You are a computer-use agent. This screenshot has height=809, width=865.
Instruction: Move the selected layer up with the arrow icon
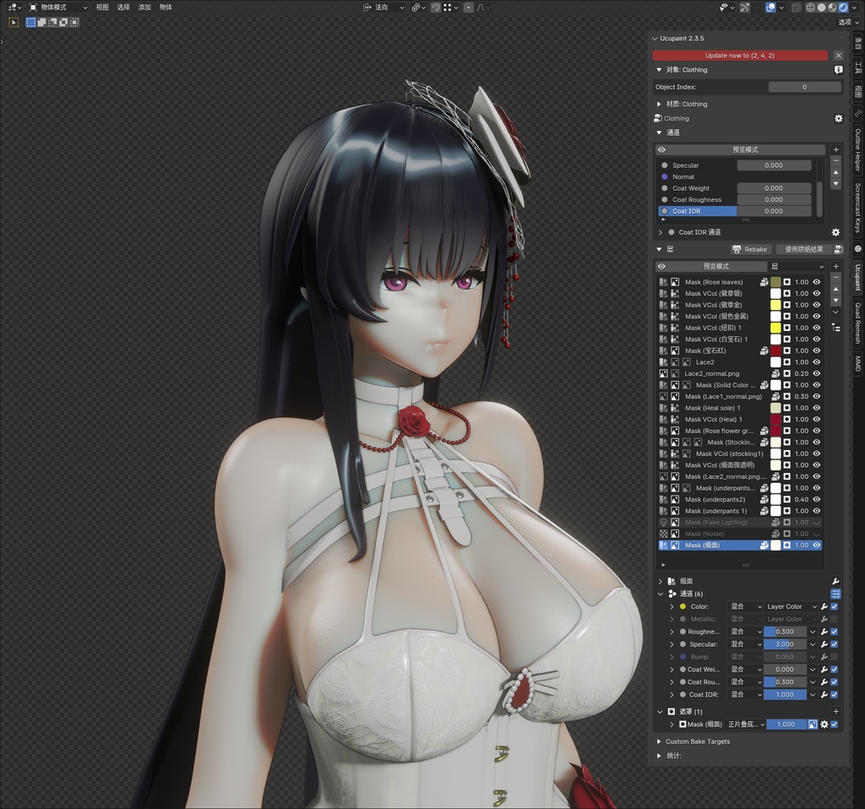click(835, 289)
